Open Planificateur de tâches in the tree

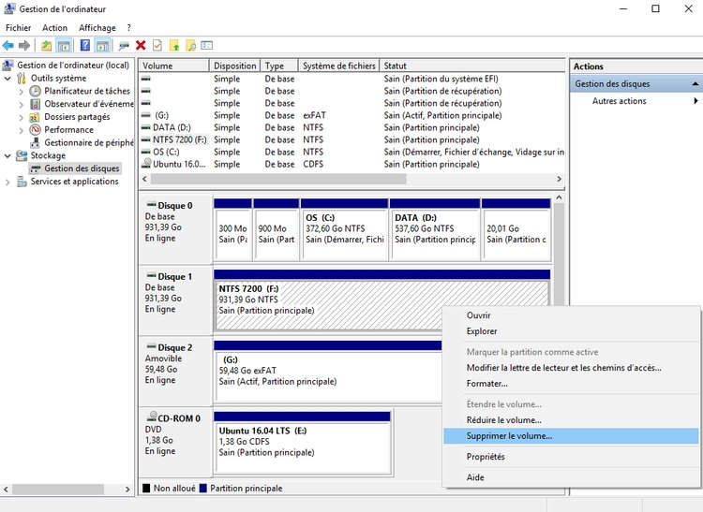[86, 91]
